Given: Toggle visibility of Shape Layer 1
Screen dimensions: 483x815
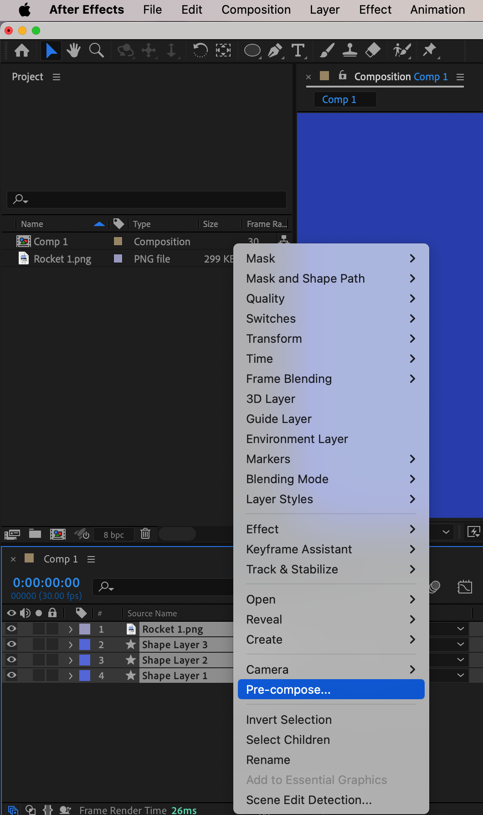Looking at the screenshot, I should 12,676.
